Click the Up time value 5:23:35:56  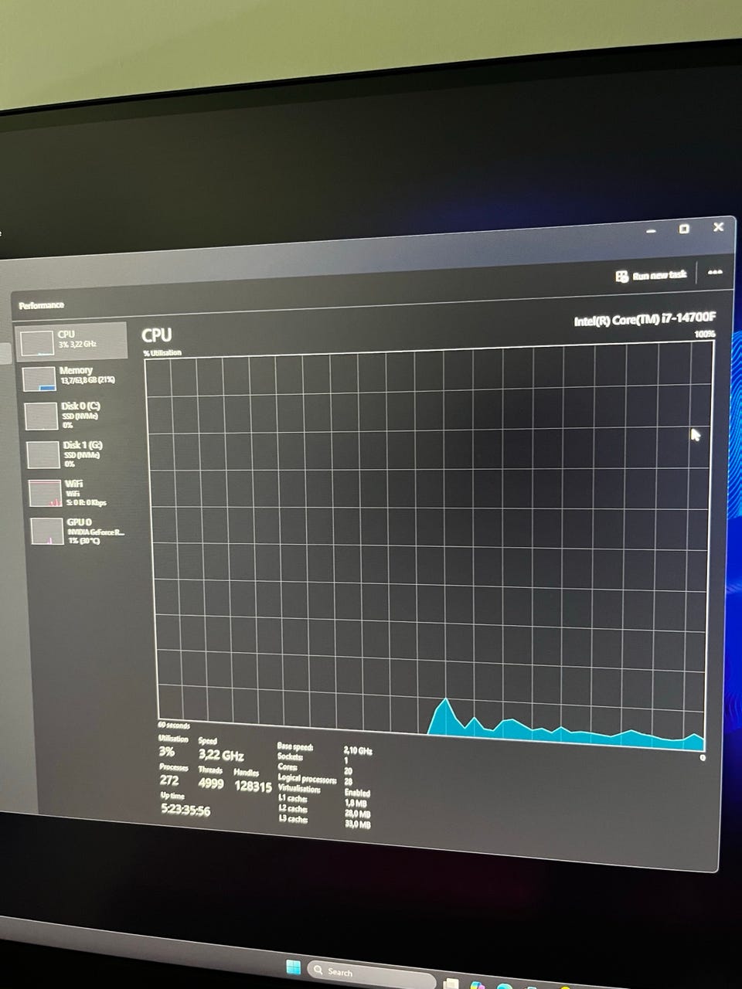[185, 811]
